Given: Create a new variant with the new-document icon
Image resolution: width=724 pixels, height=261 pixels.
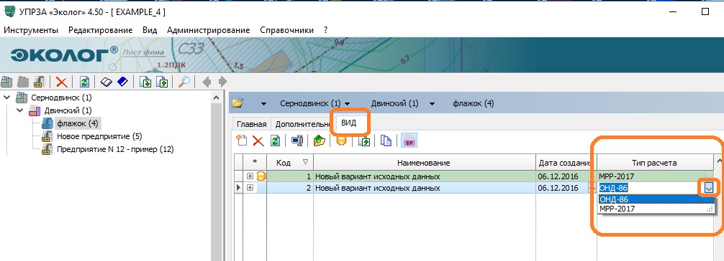Looking at the screenshot, I should tap(242, 141).
